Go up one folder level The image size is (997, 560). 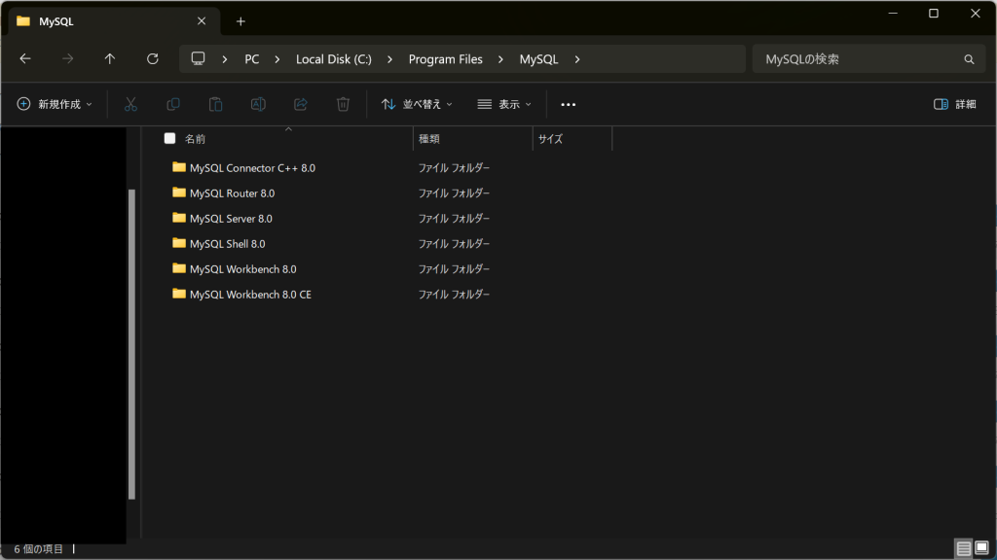110,59
